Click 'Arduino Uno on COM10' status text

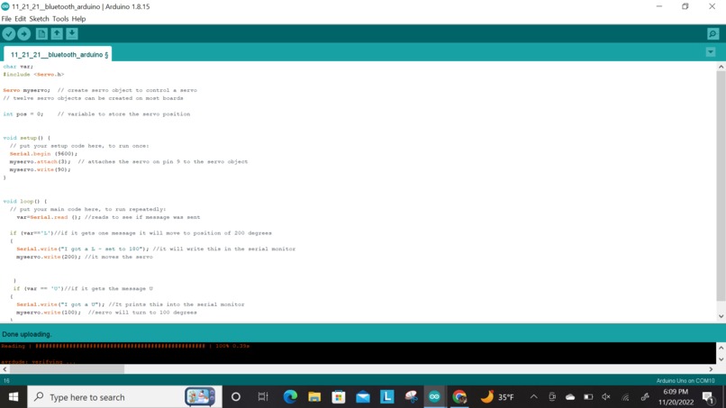pos(685,381)
